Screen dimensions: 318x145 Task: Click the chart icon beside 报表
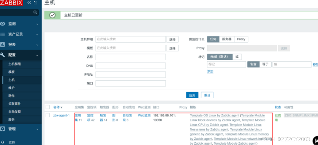3,45
